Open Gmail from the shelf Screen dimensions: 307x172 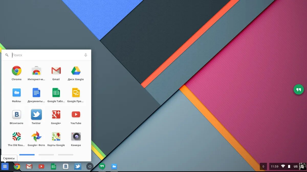coord(29,167)
